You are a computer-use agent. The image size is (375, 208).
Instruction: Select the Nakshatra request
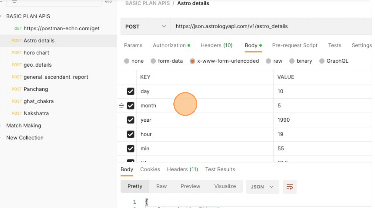tap(34, 113)
